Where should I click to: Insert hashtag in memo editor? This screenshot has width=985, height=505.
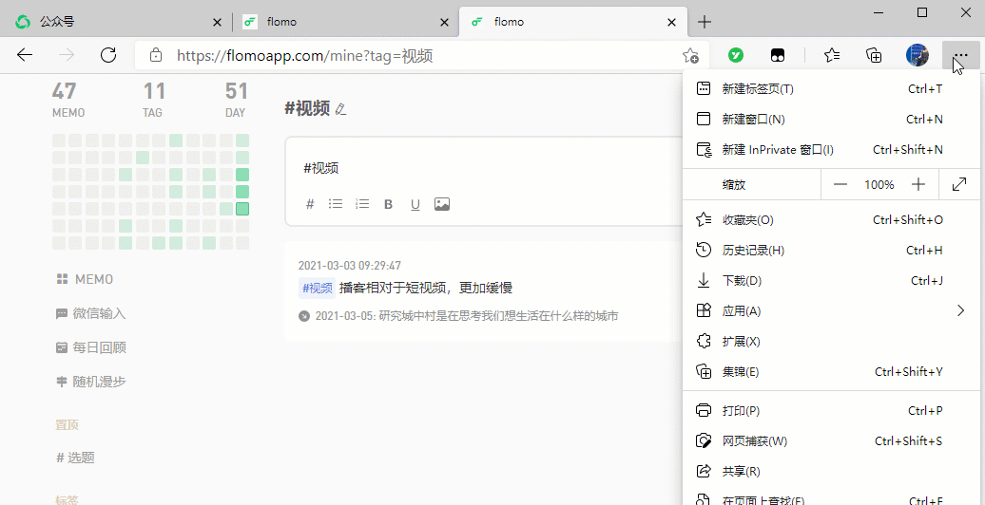pyautogui.click(x=310, y=204)
